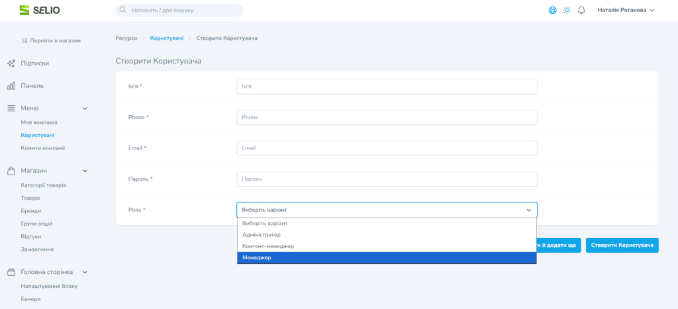Image resolution: width=678 pixels, height=309 pixels.
Task: Select Менеджер from the role list
Action: pyautogui.click(x=386, y=257)
